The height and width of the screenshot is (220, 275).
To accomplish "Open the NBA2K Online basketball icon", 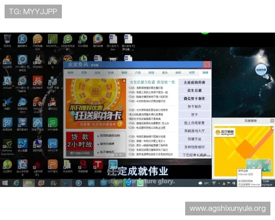I will point(38,102).
